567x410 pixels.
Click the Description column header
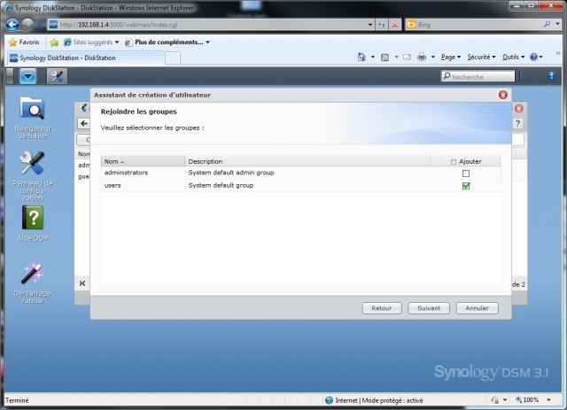tap(307, 161)
